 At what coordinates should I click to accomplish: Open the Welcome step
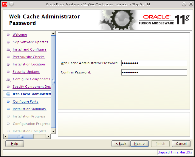[x=20, y=34]
